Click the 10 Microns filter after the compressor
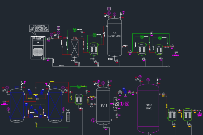This screenshot has height=135, width=203. pos(93,49)
